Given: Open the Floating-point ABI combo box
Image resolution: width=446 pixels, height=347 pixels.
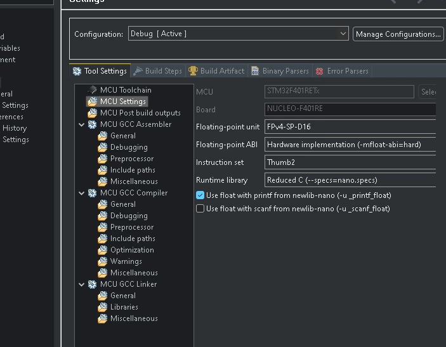Looking at the screenshot, I should coord(350,145).
